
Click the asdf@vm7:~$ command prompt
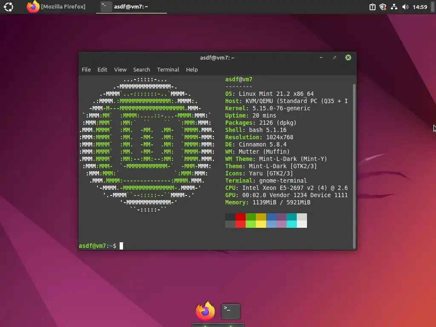(x=98, y=246)
